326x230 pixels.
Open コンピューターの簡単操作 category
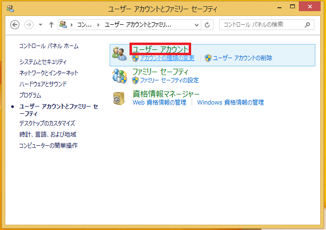click(49, 146)
